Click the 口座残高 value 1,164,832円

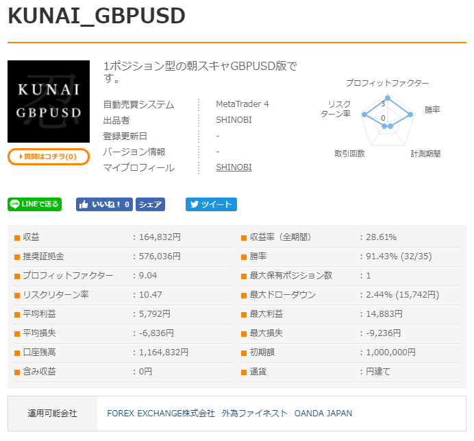pyautogui.click(x=164, y=353)
